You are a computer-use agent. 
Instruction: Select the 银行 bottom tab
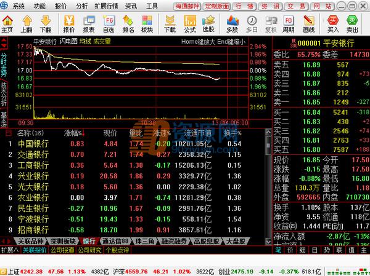pos(89,241)
